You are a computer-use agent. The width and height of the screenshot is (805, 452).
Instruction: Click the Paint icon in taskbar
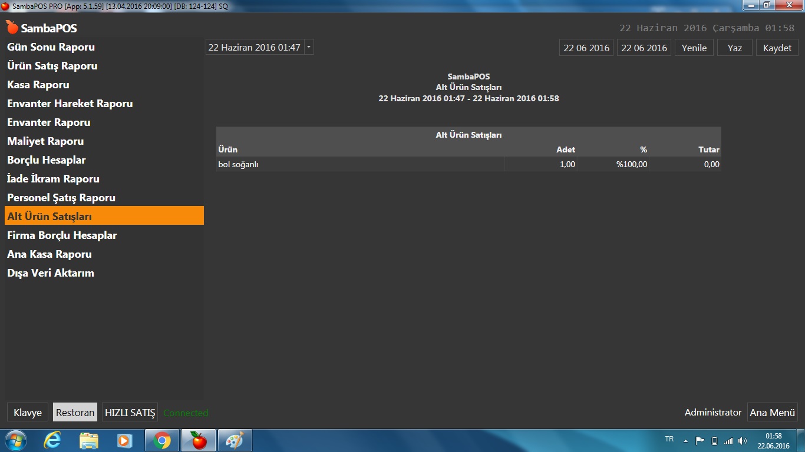235,440
